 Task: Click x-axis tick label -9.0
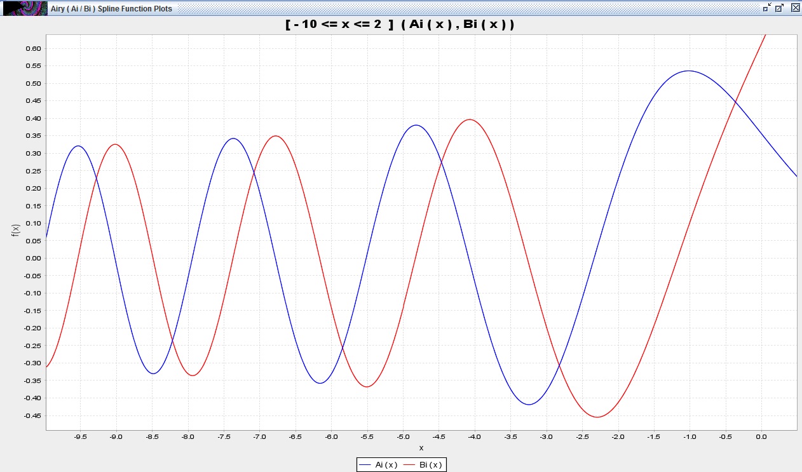(116, 437)
